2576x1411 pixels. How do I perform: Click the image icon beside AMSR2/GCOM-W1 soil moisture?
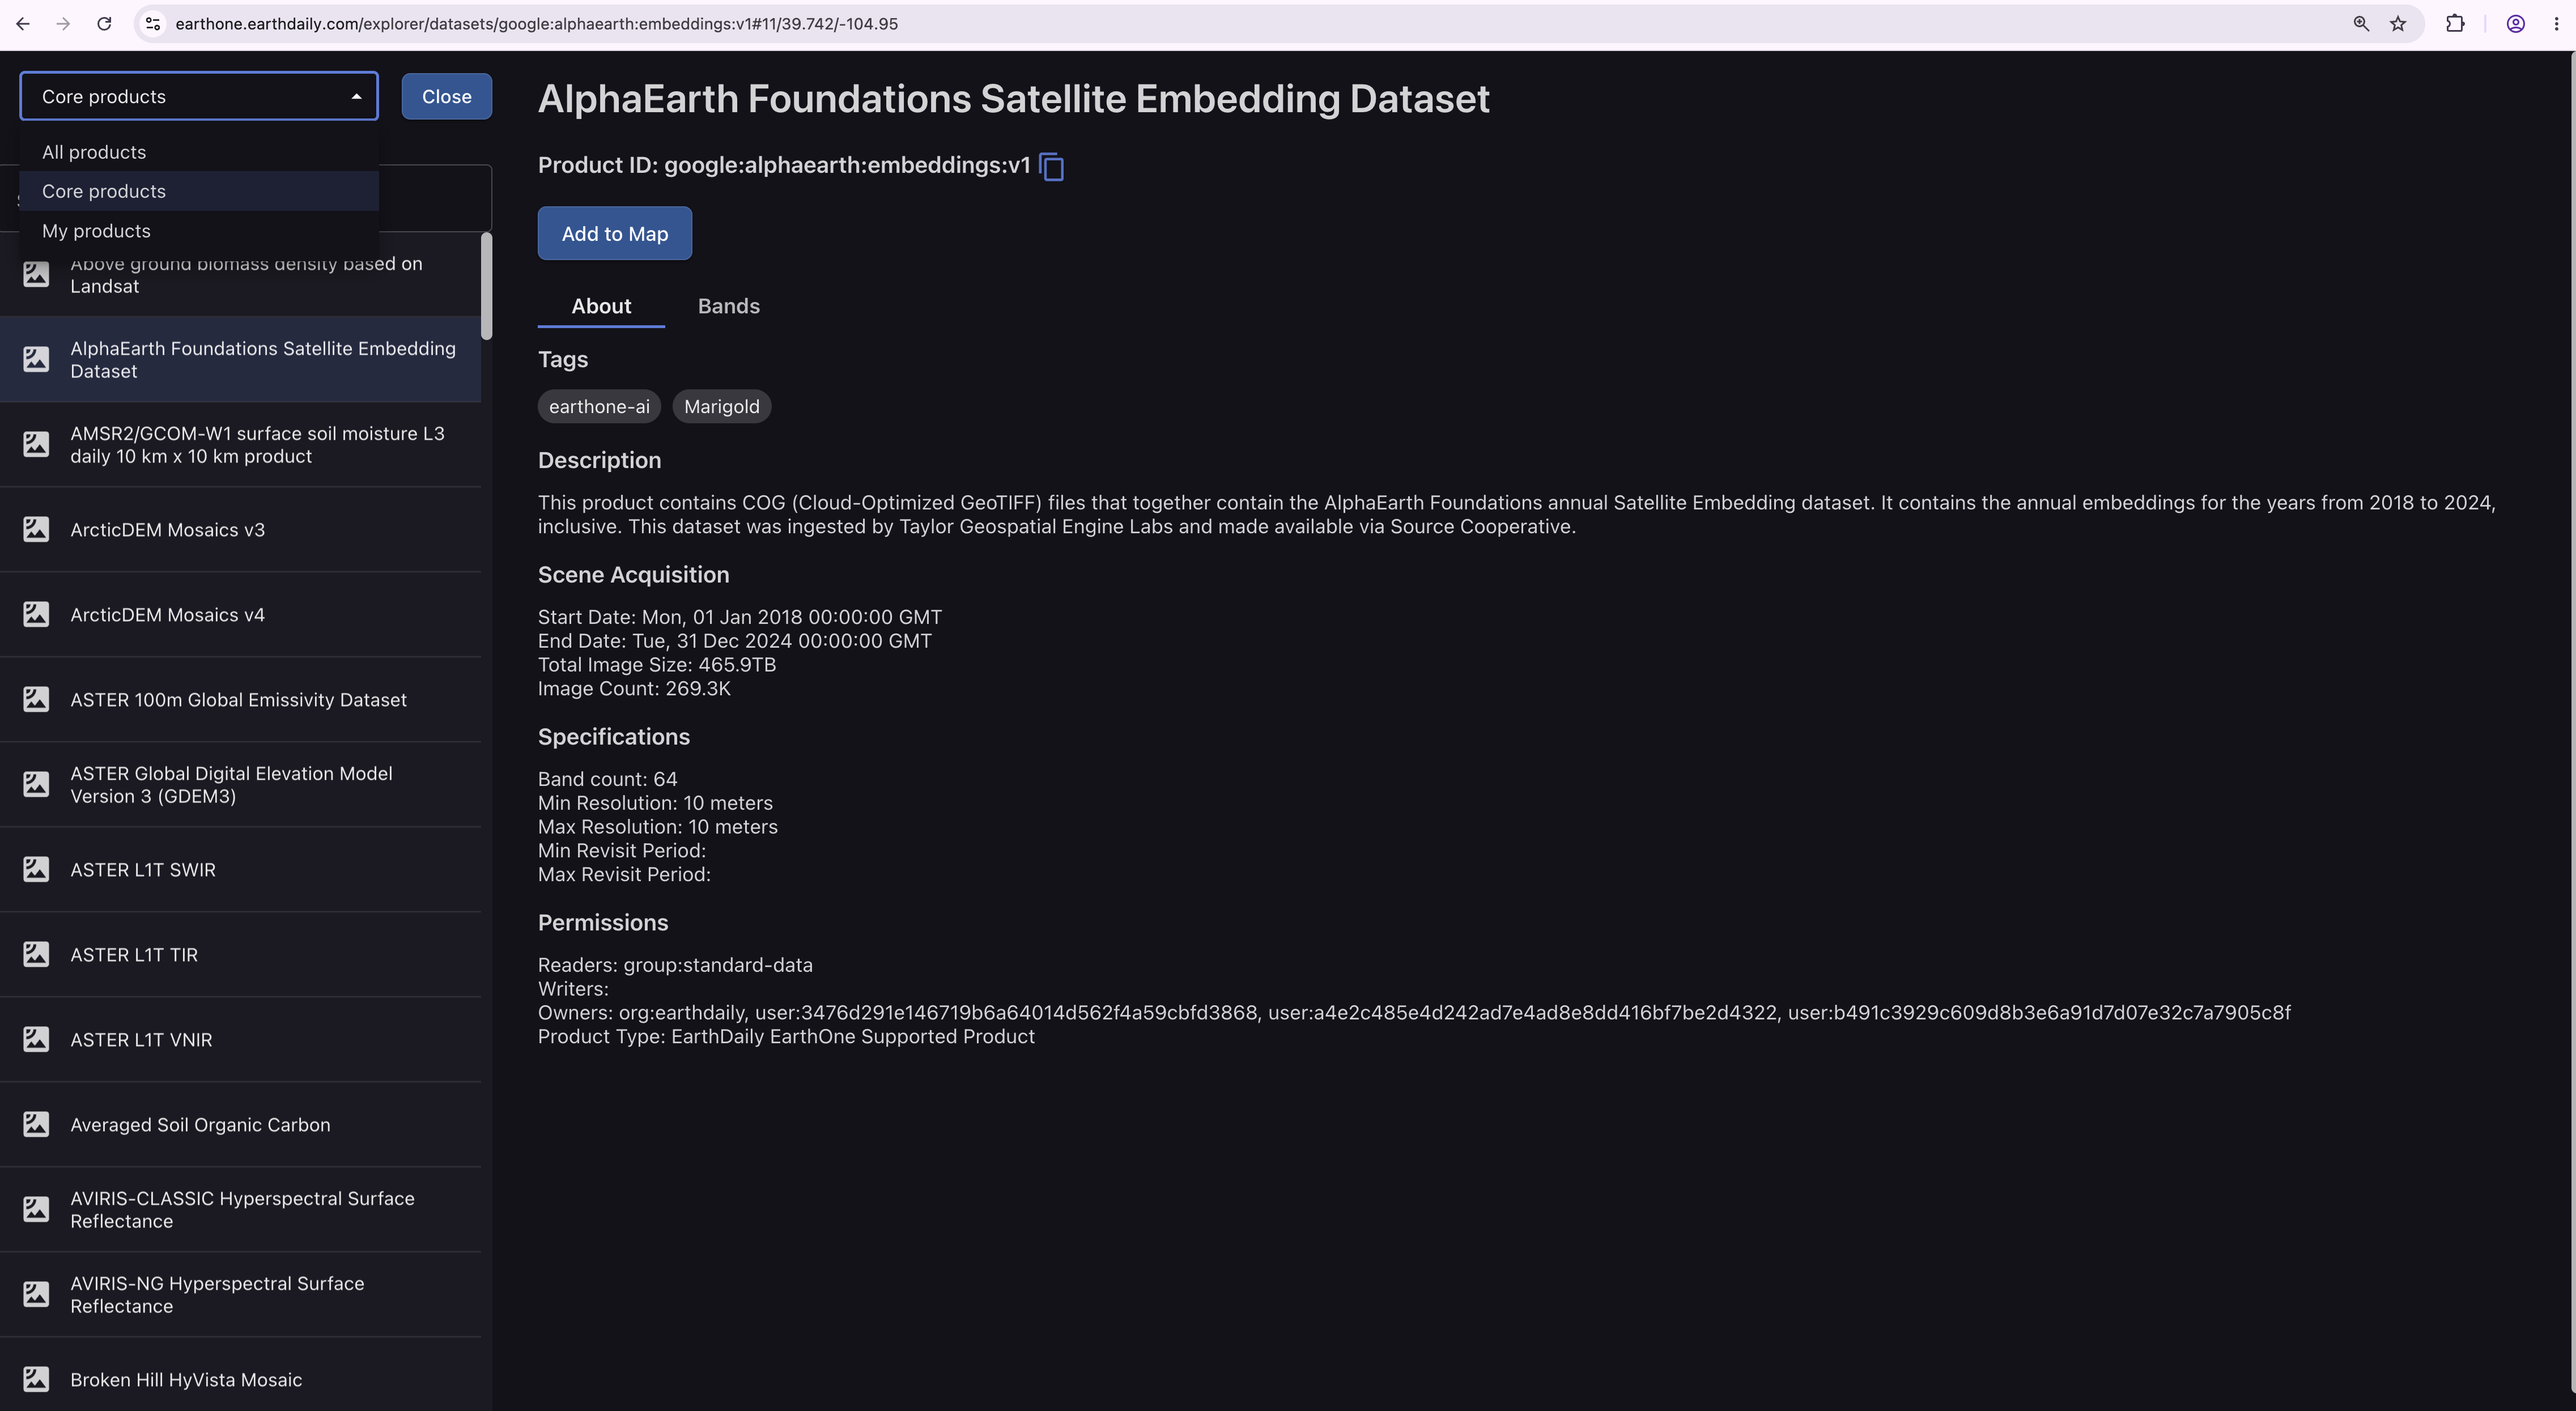tap(36, 444)
